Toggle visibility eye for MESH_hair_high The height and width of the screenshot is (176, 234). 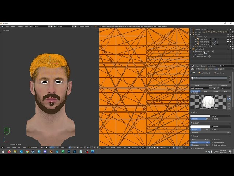pyautogui.click(x=228, y=37)
